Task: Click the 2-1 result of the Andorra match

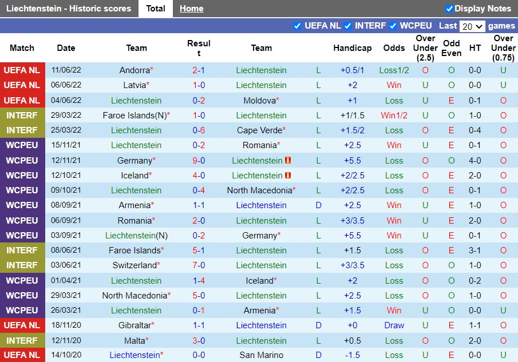Action: click(199, 70)
